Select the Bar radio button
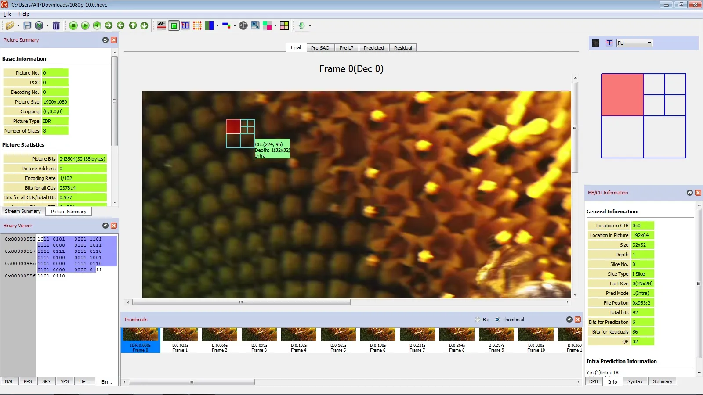 pos(478,320)
